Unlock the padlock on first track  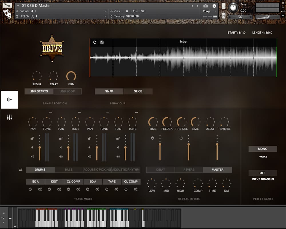tap(32, 138)
